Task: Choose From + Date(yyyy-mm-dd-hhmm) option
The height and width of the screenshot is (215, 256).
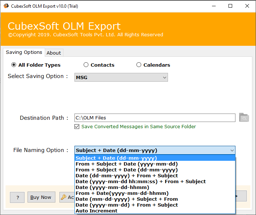Action: pyautogui.click(x=155, y=193)
